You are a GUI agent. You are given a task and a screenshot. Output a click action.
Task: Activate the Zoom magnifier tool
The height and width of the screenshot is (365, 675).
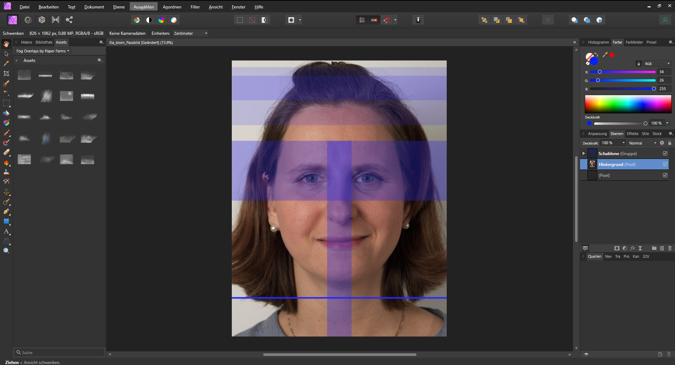point(6,251)
